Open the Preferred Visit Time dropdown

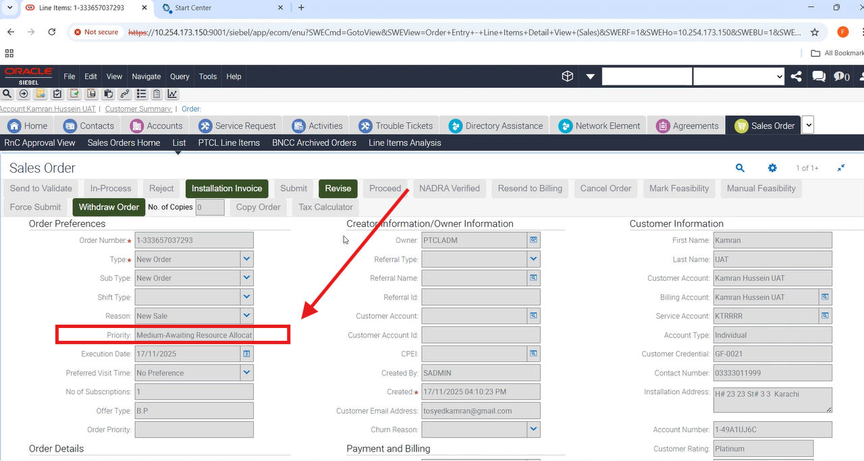(246, 373)
